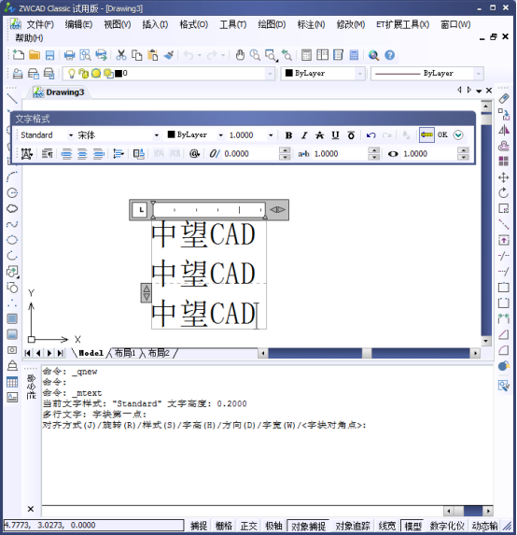517x535 pixels.
Task: Toggle 对象捕捉 in the status bar
Action: click(308, 526)
